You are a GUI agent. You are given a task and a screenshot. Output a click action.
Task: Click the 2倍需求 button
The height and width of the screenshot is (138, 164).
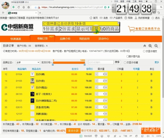tap(67, 29)
